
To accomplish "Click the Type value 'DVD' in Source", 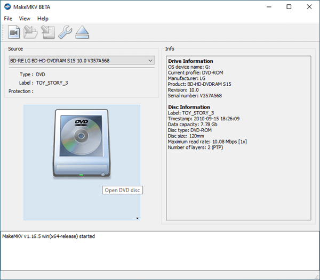I will [x=41, y=75].
